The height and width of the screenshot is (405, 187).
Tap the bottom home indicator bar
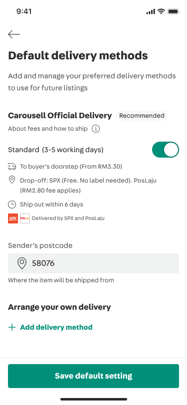[x=94, y=399]
